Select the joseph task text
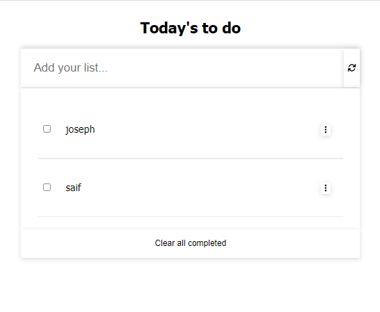Screen dimensions: 380x312 coord(80,129)
